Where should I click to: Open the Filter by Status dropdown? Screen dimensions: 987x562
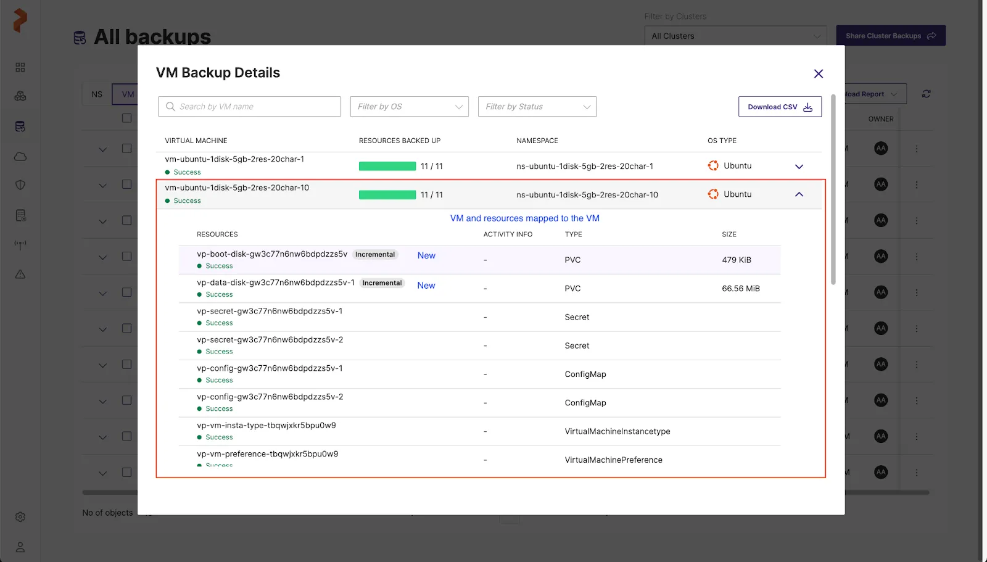537,107
